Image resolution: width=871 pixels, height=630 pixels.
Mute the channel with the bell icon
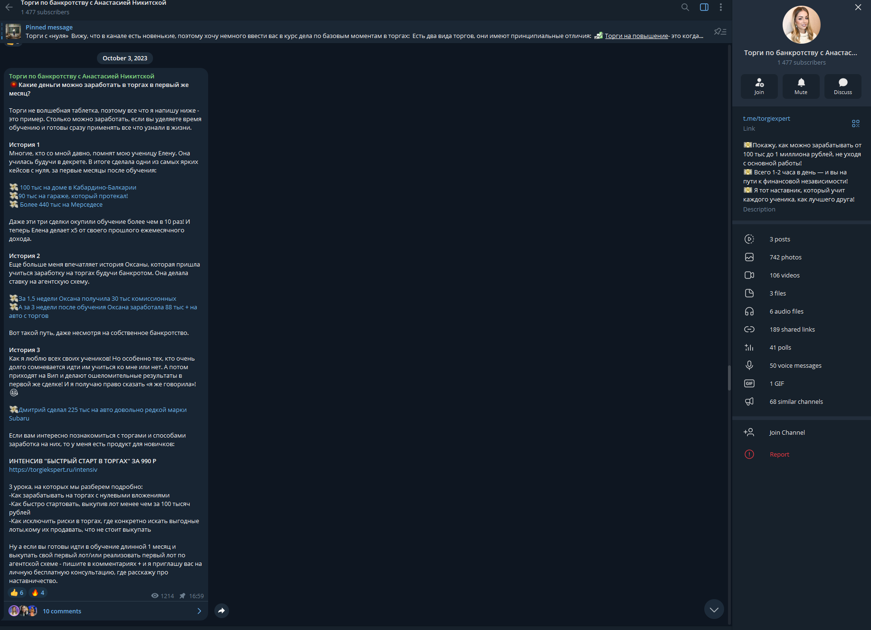coord(801,86)
